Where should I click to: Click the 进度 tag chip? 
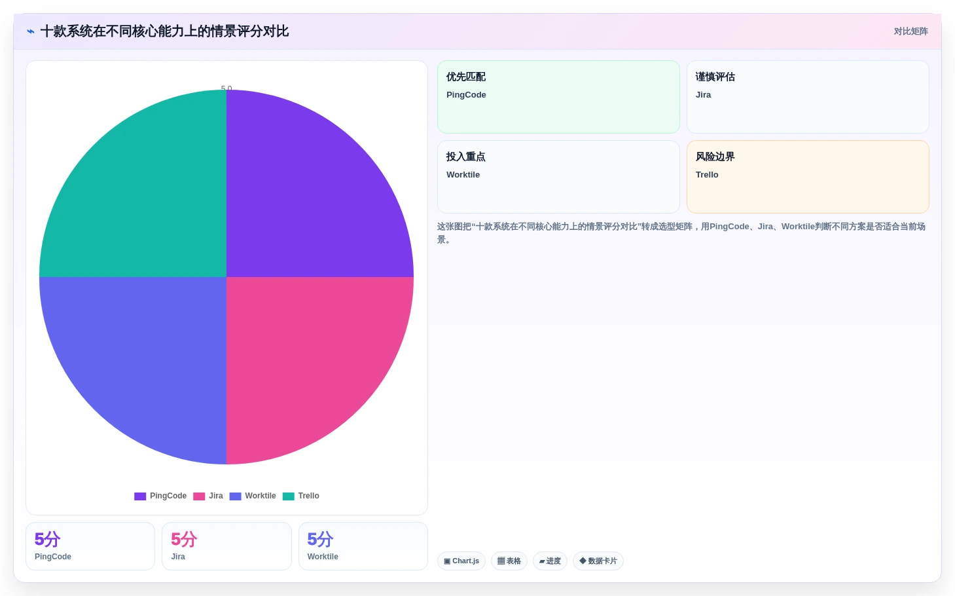point(550,561)
